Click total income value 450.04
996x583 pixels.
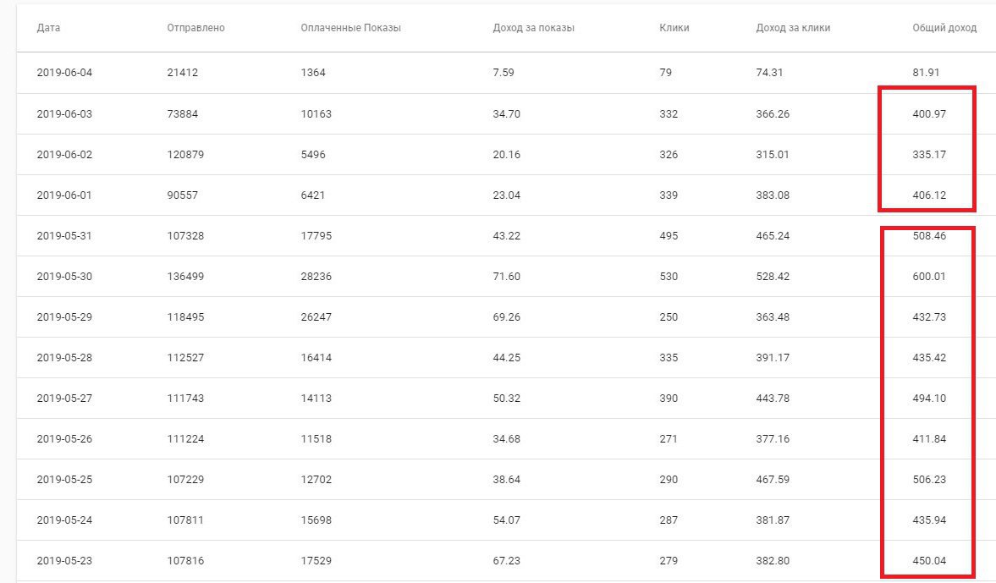pos(929,561)
